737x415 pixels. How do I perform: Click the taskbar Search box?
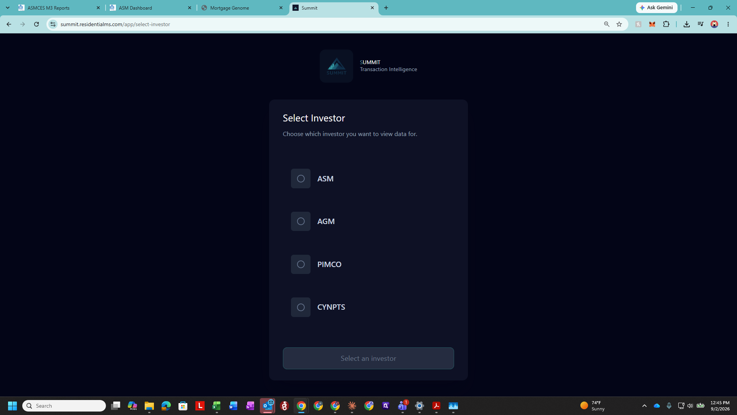64,406
